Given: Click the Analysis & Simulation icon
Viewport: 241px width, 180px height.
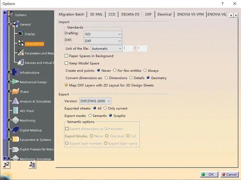Looking at the screenshot, I should click(x=15, y=101).
